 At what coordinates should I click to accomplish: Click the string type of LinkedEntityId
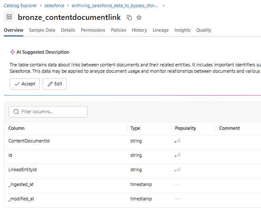click(136, 170)
